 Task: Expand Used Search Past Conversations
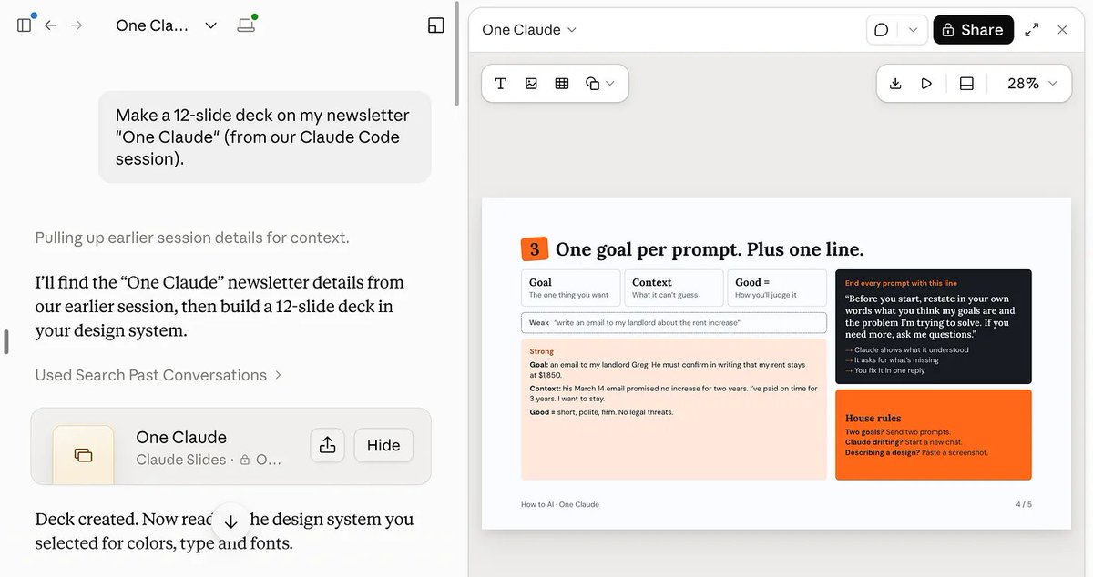(158, 375)
